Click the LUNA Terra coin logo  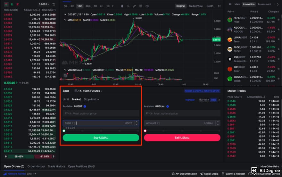[230, 39]
